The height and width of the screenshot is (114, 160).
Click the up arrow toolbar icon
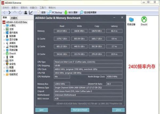coord(15,12)
